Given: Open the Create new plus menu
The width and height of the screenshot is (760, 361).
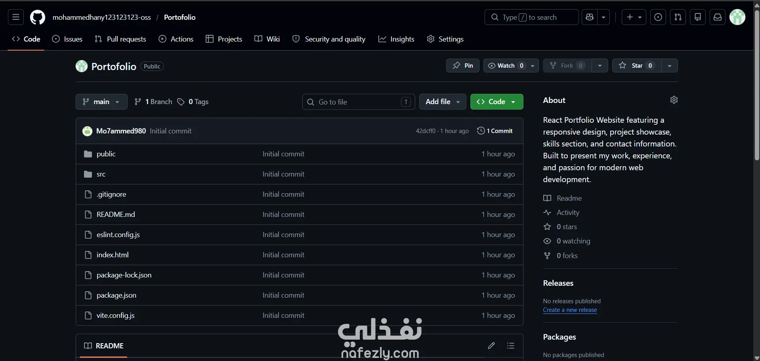Looking at the screenshot, I should point(634,17).
